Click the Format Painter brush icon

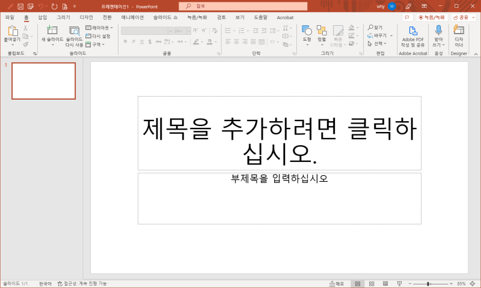(x=25, y=44)
